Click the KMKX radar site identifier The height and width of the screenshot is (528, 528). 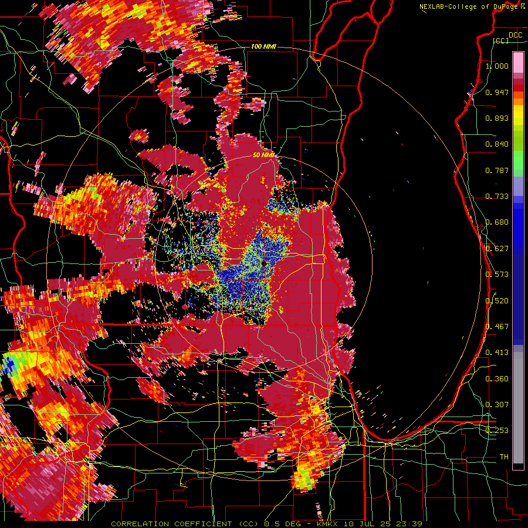coord(329,524)
